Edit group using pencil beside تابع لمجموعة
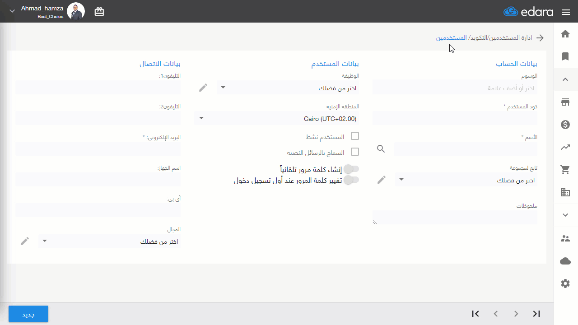578x325 pixels. click(x=382, y=180)
